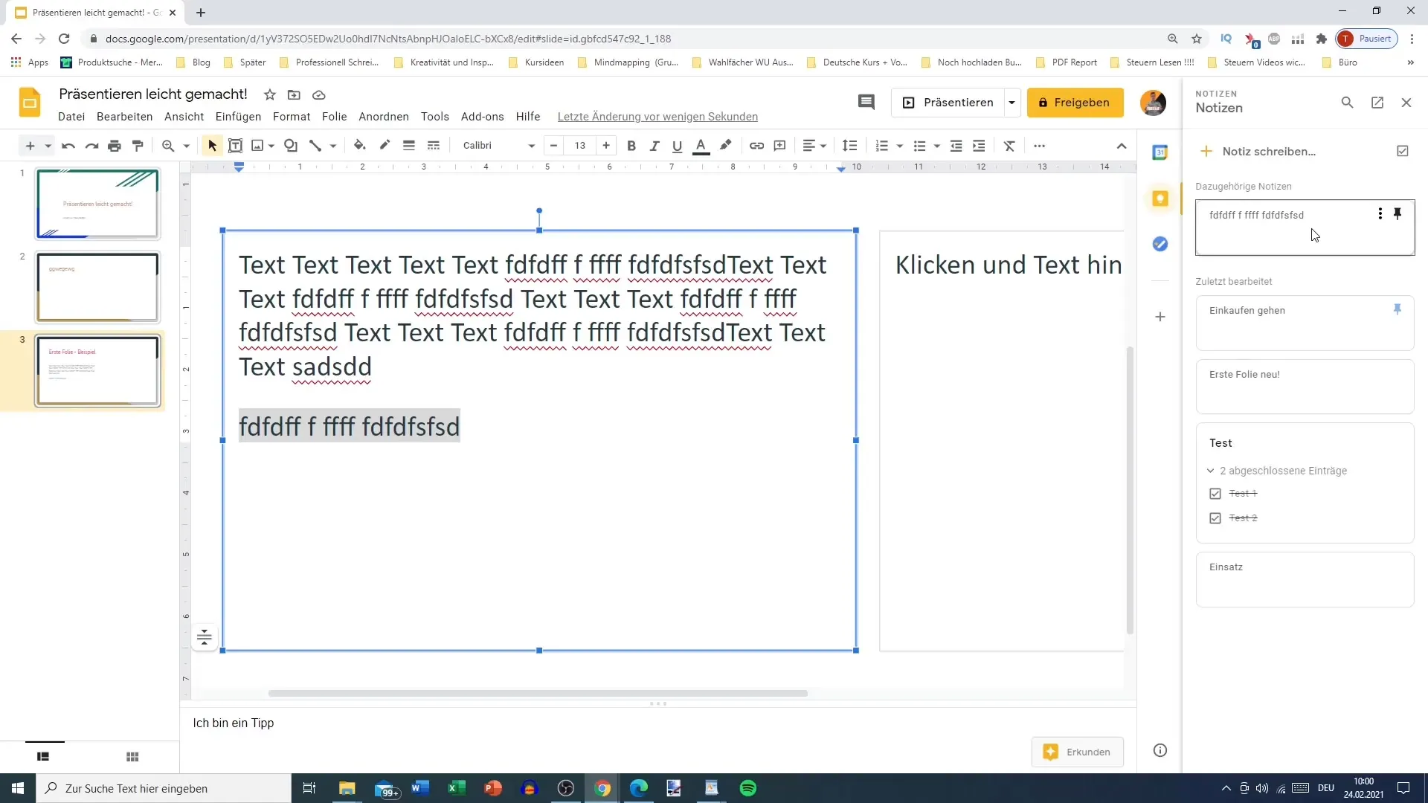Open Google Tasks side panel icon
1428x803 pixels.
click(x=1160, y=244)
